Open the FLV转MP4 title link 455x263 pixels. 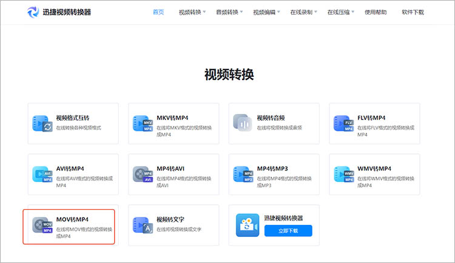coord(371,118)
